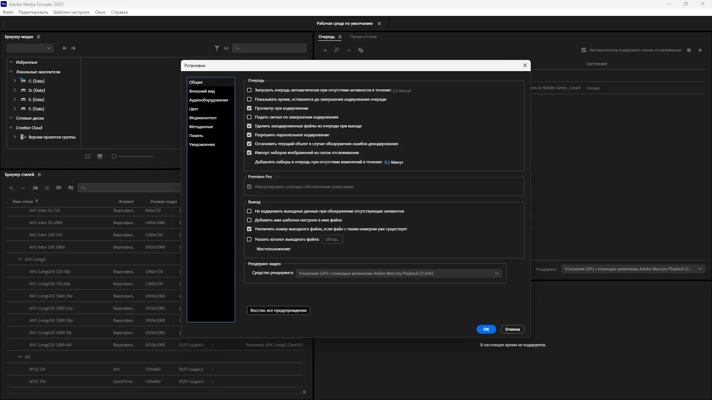The image size is (712, 400).
Task: Click new preset plus icon in Preset Browser
Action: pos(11,188)
